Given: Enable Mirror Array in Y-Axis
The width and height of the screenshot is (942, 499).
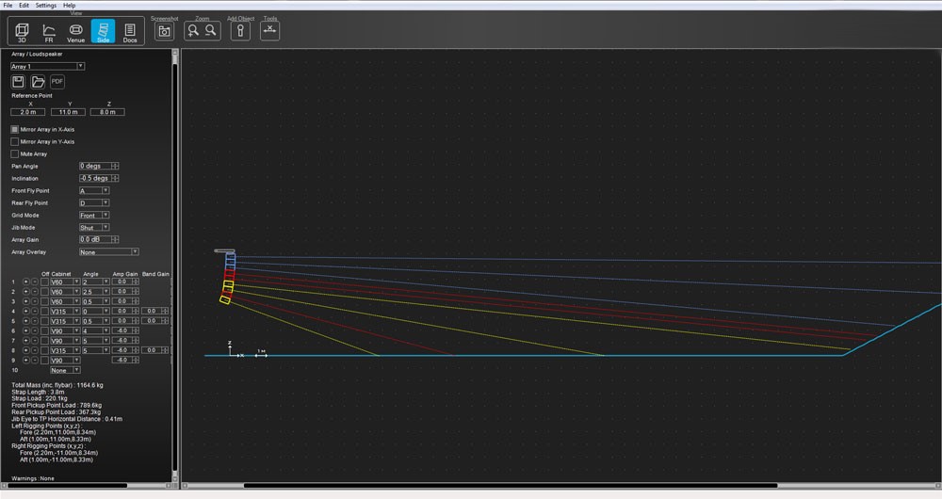Looking at the screenshot, I should 15,141.
